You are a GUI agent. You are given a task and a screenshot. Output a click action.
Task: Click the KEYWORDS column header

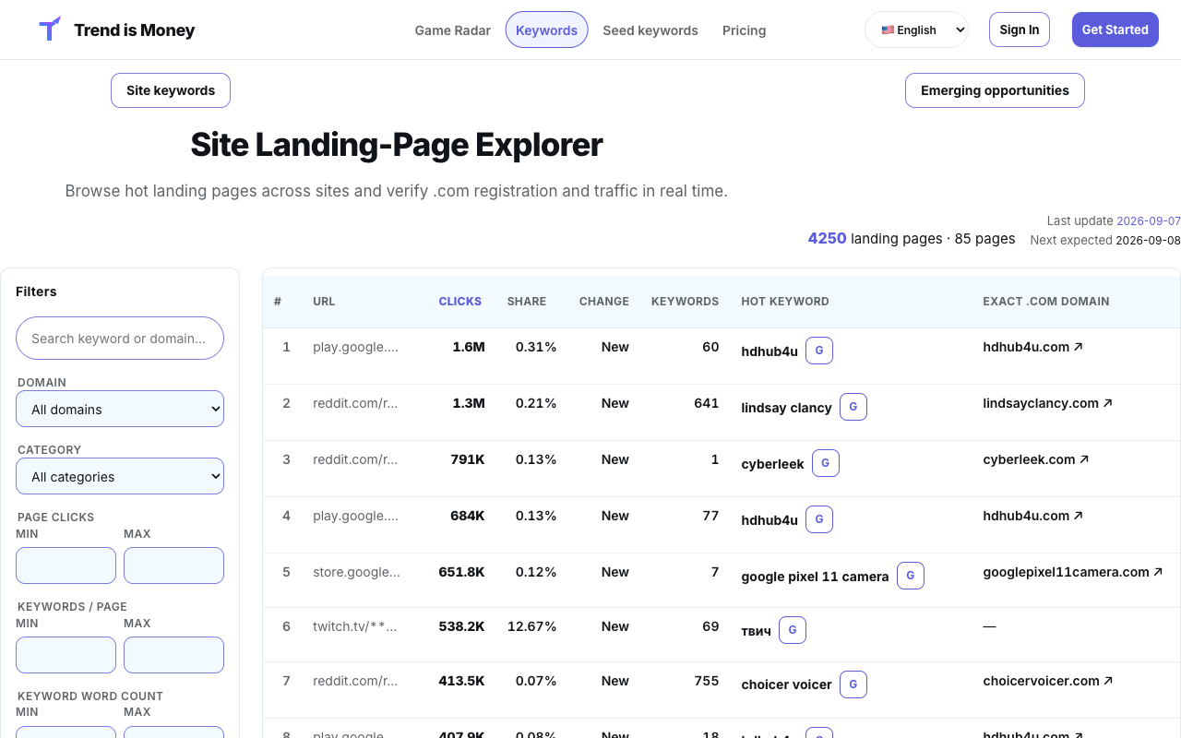pos(685,302)
